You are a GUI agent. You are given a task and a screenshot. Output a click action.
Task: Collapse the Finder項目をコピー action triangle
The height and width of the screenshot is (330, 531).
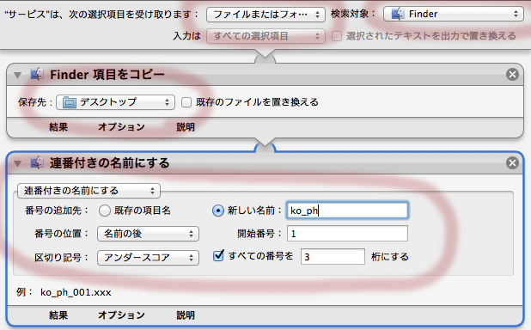17,75
